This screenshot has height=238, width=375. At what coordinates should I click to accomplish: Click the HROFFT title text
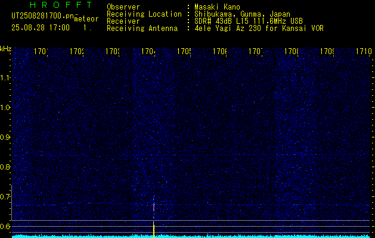tap(61, 5)
